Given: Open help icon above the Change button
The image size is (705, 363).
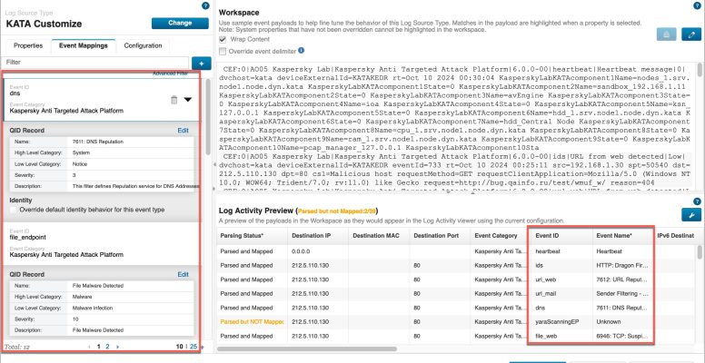Looking at the screenshot, I should click(x=205, y=5).
